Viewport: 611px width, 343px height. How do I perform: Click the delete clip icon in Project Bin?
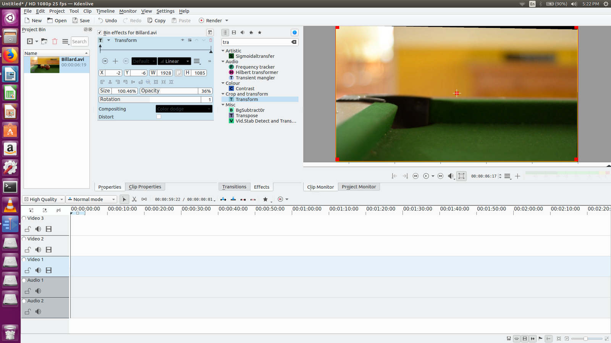(55, 42)
